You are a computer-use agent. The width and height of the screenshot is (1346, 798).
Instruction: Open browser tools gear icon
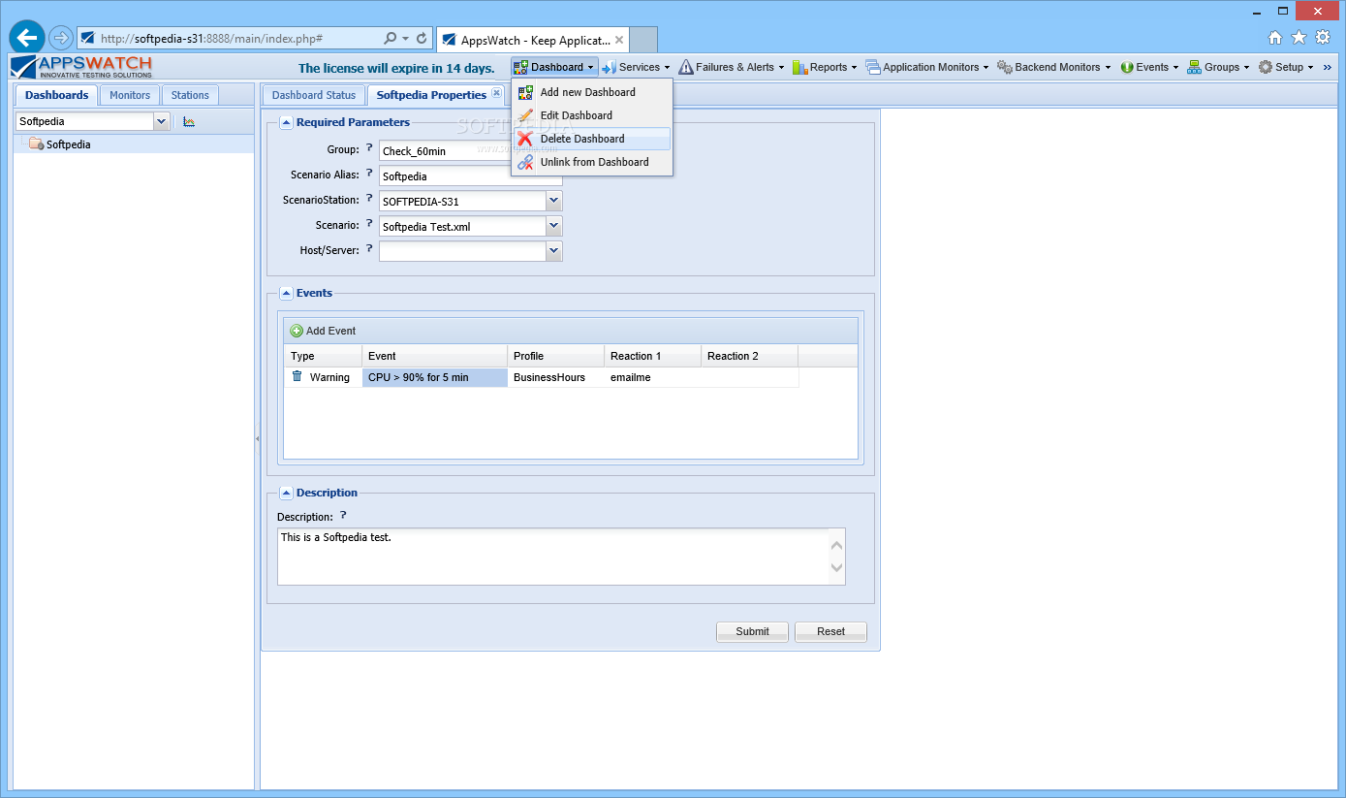point(1323,38)
